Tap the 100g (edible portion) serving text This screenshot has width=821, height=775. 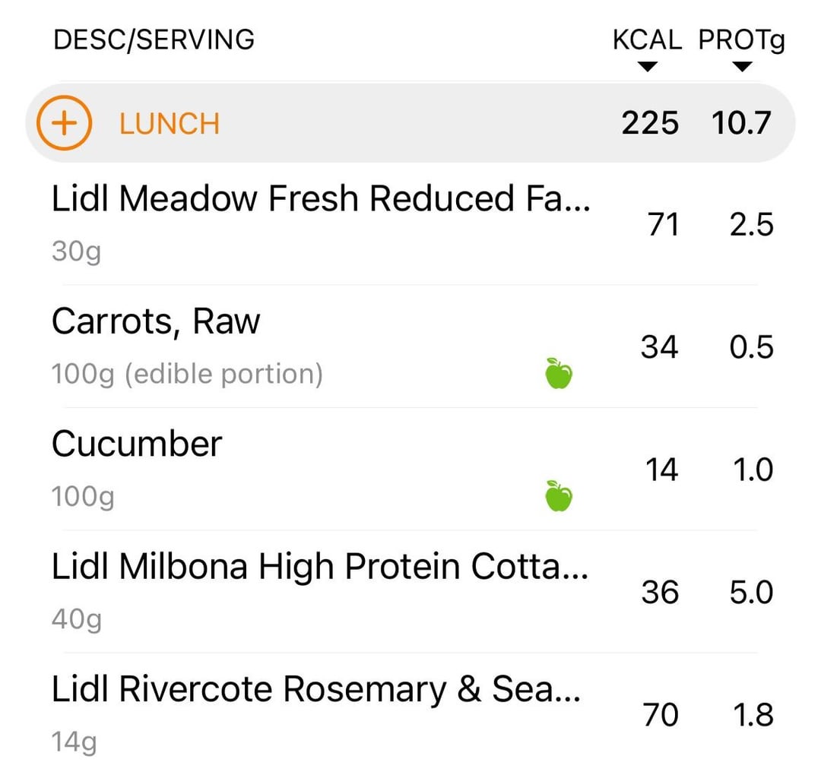[x=187, y=374]
